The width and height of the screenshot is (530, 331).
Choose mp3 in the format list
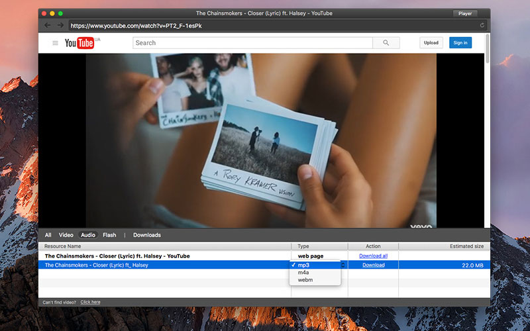[315, 265]
